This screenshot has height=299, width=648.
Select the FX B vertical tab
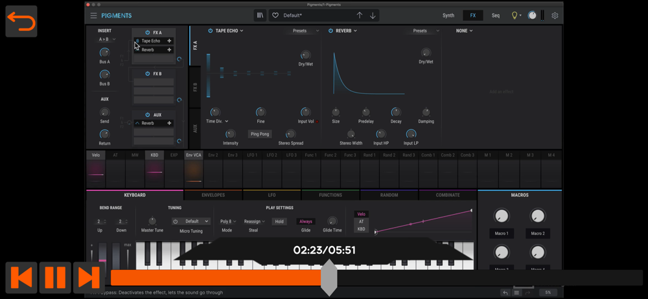(x=195, y=87)
